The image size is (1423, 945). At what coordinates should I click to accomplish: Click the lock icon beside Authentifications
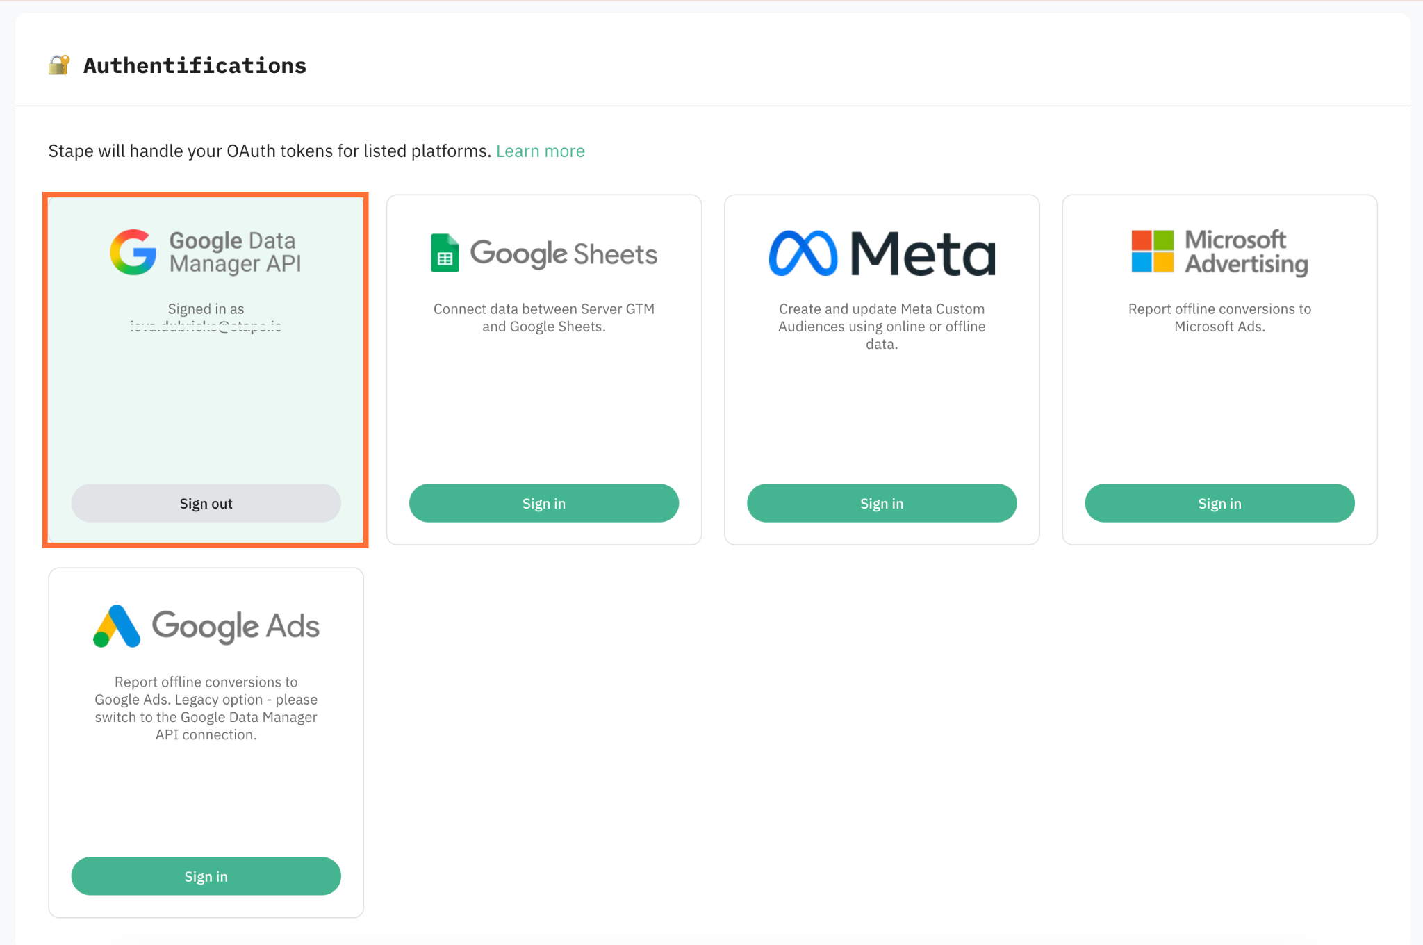pos(59,65)
